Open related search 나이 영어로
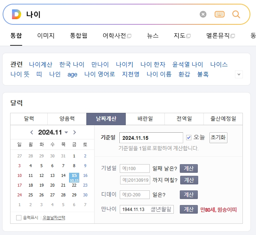 coord(99,74)
